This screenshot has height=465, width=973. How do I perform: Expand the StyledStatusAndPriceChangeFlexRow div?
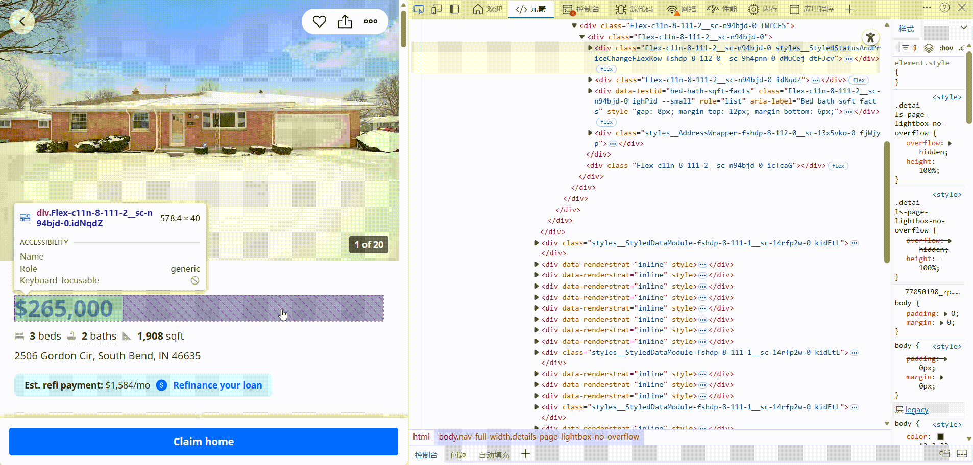[x=590, y=48]
